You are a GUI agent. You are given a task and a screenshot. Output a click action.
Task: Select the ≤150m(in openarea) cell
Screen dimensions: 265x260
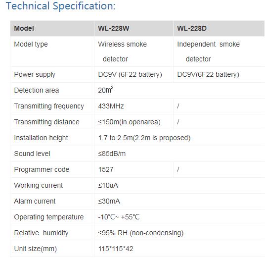[x=133, y=122]
